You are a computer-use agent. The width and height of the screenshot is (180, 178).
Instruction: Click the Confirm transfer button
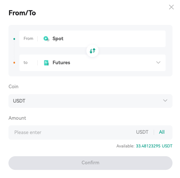coord(90,163)
